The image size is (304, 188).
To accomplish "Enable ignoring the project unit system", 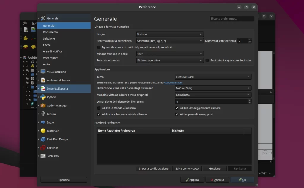I will coord(99,47).
